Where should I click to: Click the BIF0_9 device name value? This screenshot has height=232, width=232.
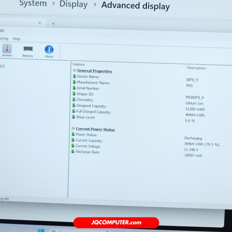(x=192, y=80)
